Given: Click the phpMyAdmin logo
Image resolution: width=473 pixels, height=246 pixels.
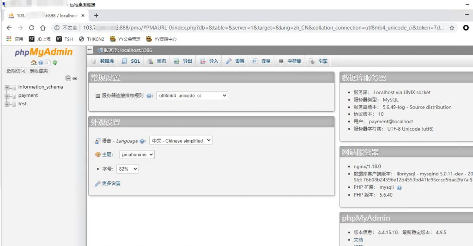Looking at the screenshot, I should pyautogui.click(x=44, y=52).
